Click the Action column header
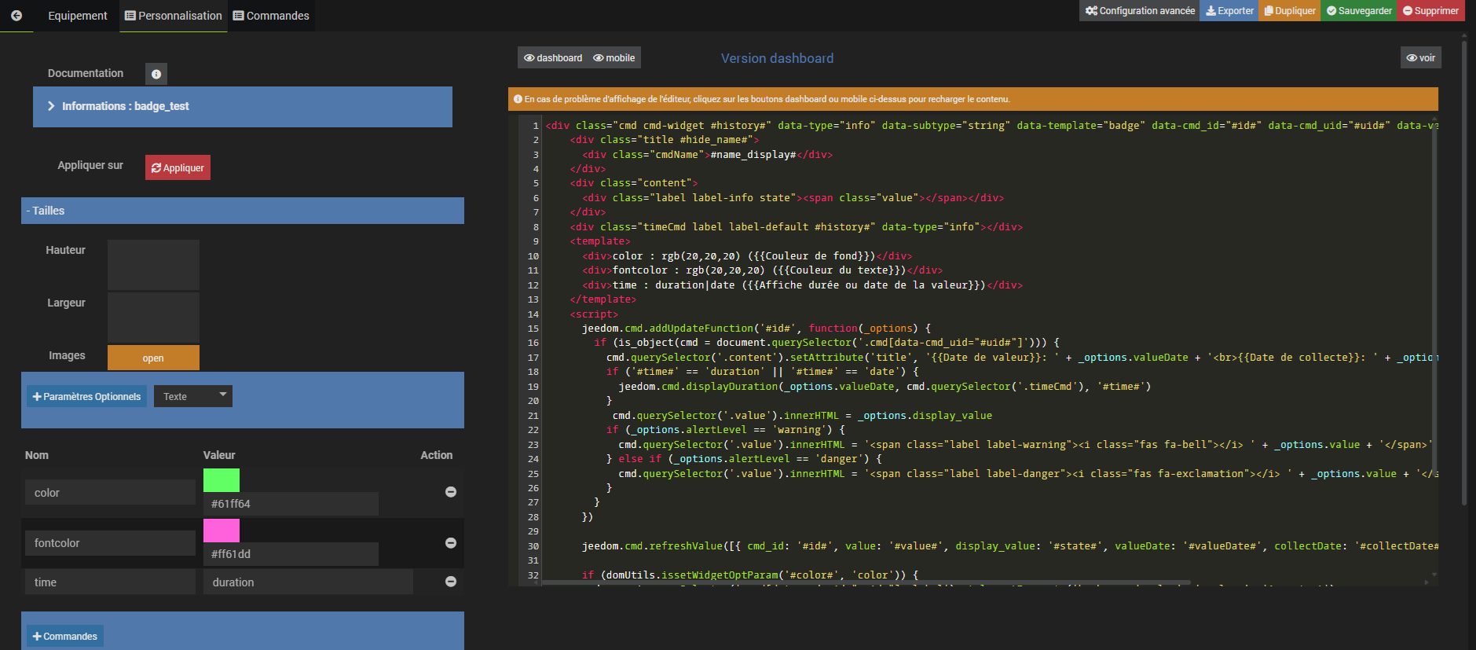Image resolution: width=1476 pixels, height=650 pixels. click(436, 455)
